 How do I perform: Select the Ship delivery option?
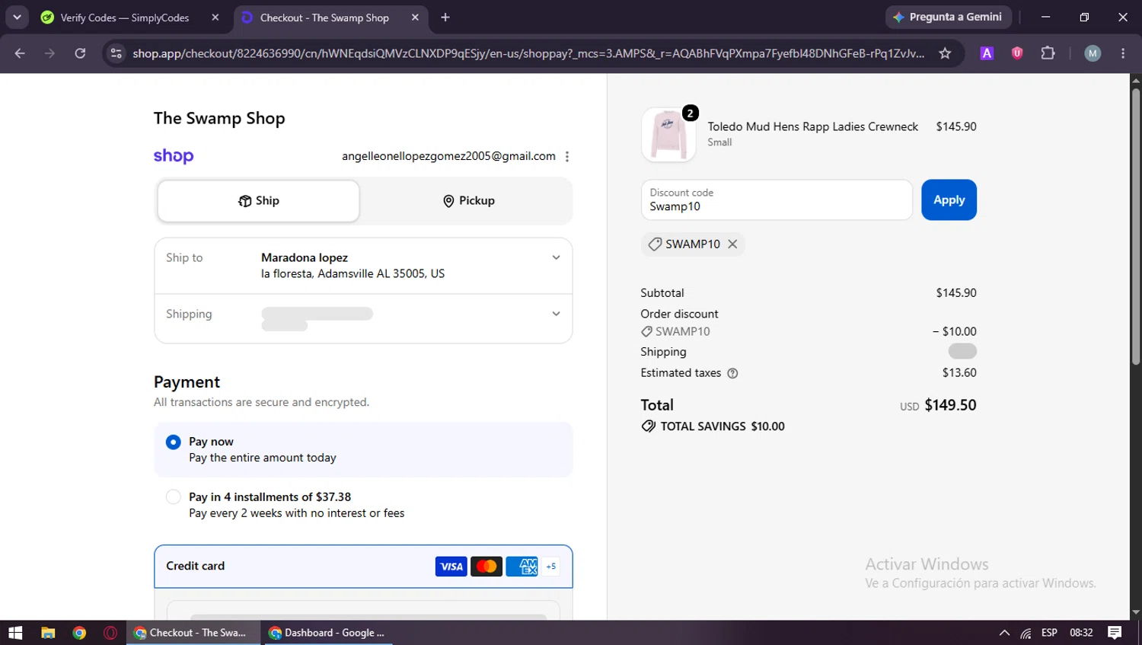[259, 201]
